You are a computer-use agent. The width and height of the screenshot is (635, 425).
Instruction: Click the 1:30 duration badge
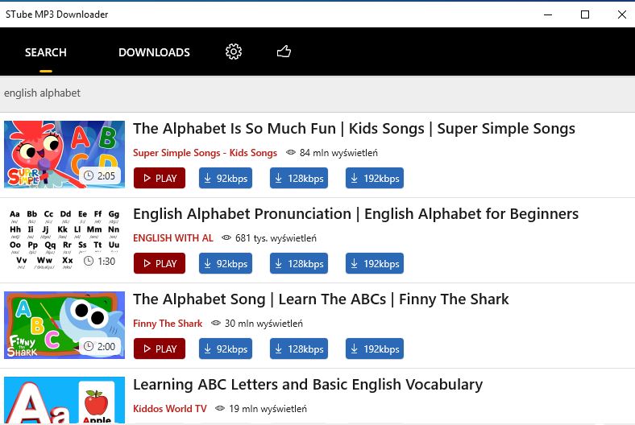point(100,262)
